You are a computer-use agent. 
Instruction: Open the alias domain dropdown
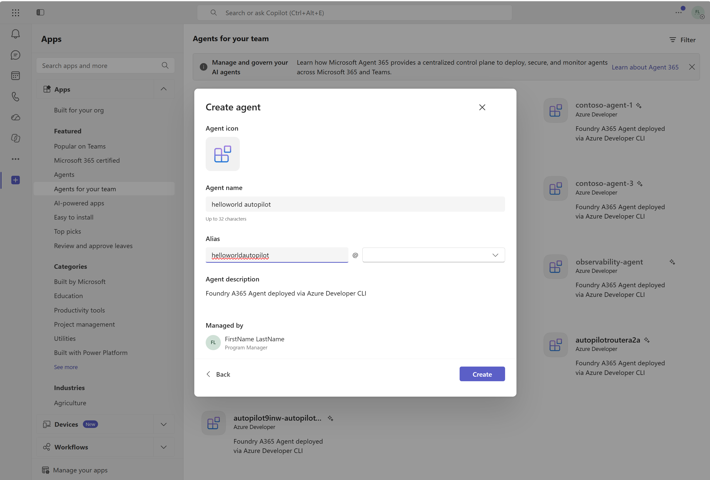pos(433,255)
